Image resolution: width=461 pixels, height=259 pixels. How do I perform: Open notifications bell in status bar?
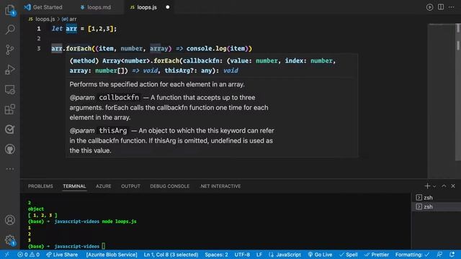pos(452,255)
